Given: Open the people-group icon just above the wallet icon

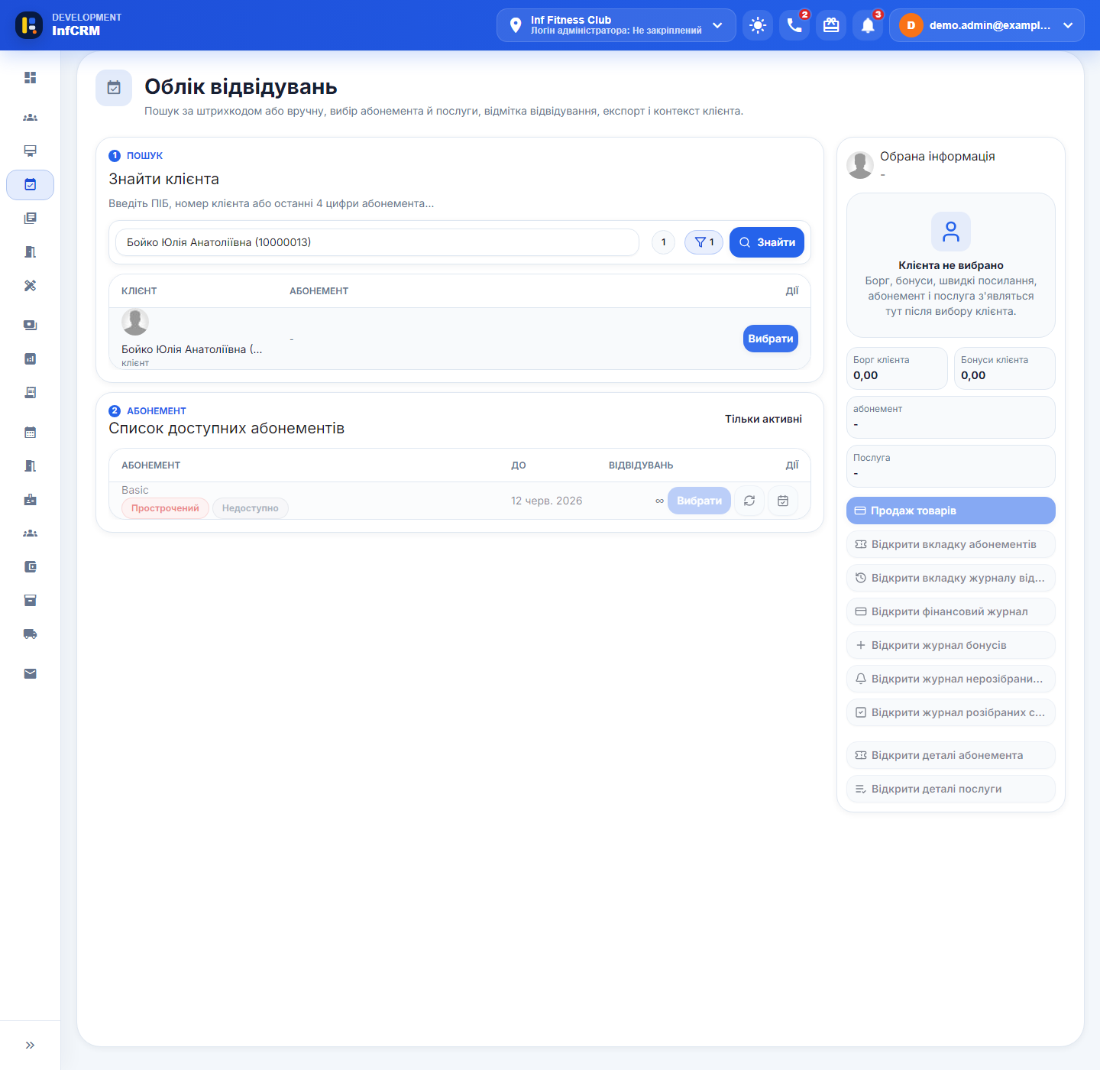Looking at the screenshot, I should click(x=30, y=533).
